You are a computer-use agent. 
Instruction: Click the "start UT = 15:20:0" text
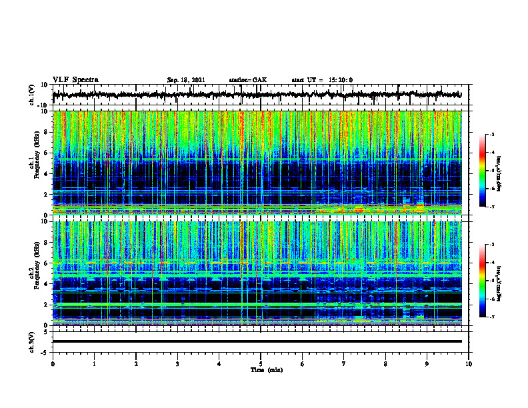(x=322, y=80)
